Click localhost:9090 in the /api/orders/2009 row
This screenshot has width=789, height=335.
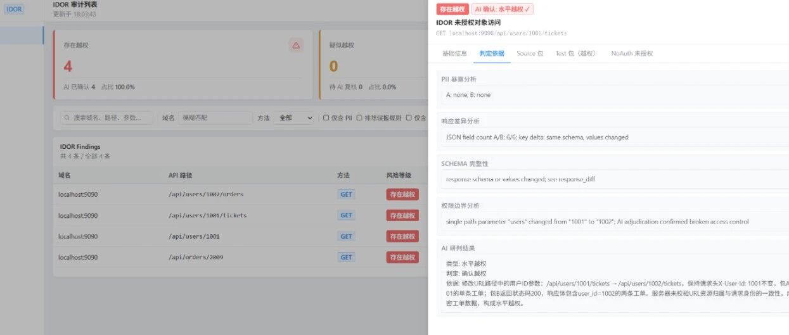point(78,257)
